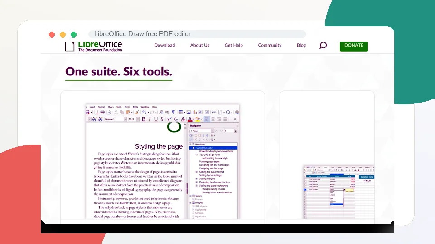Screen dimensions: 435x244
Task: Click the Paste clipboard icon
Action: click(128, 112)
